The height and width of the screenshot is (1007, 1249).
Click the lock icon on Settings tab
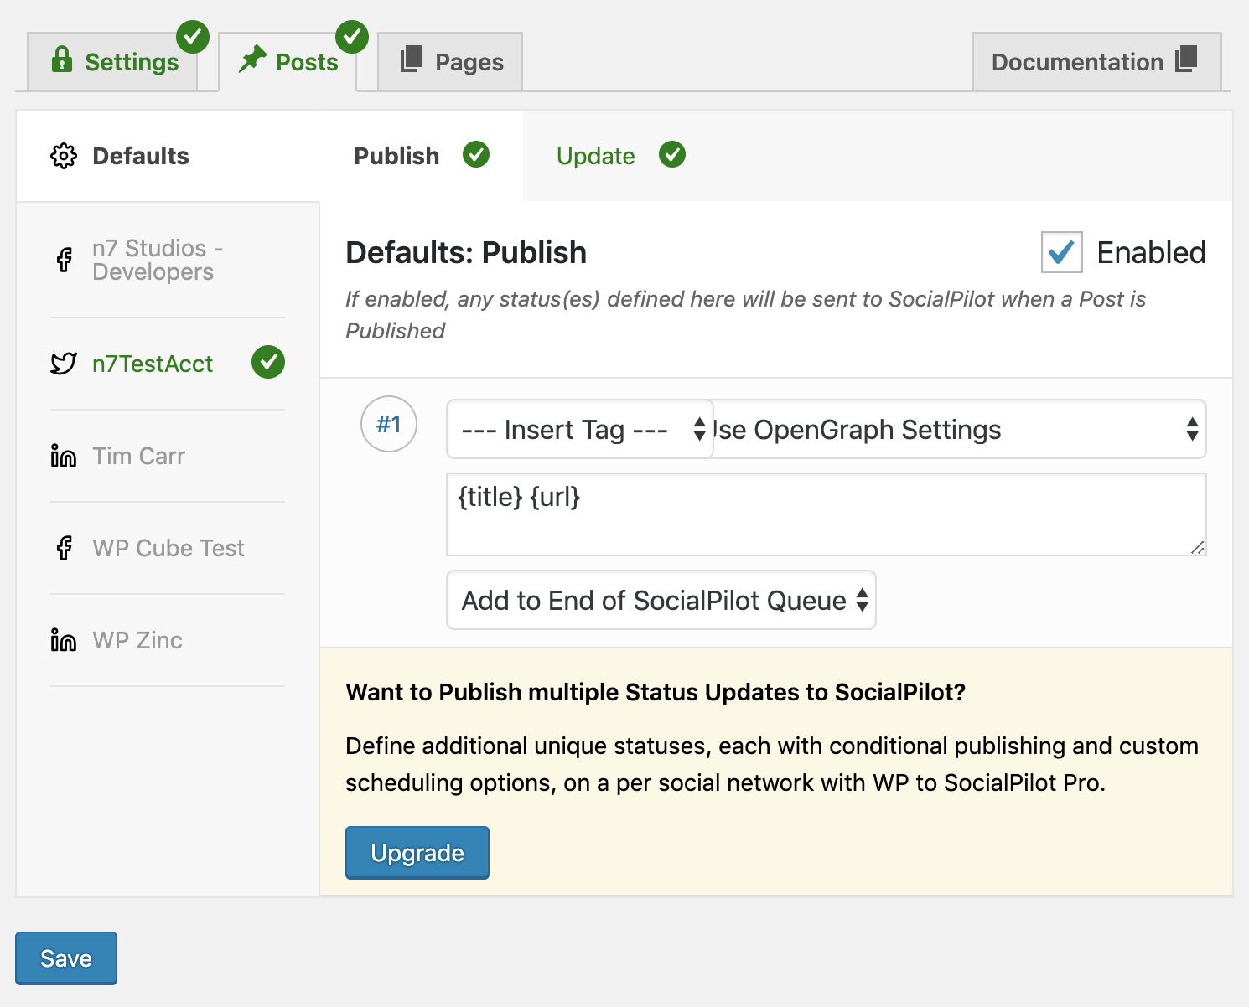(x=62, y=59)
